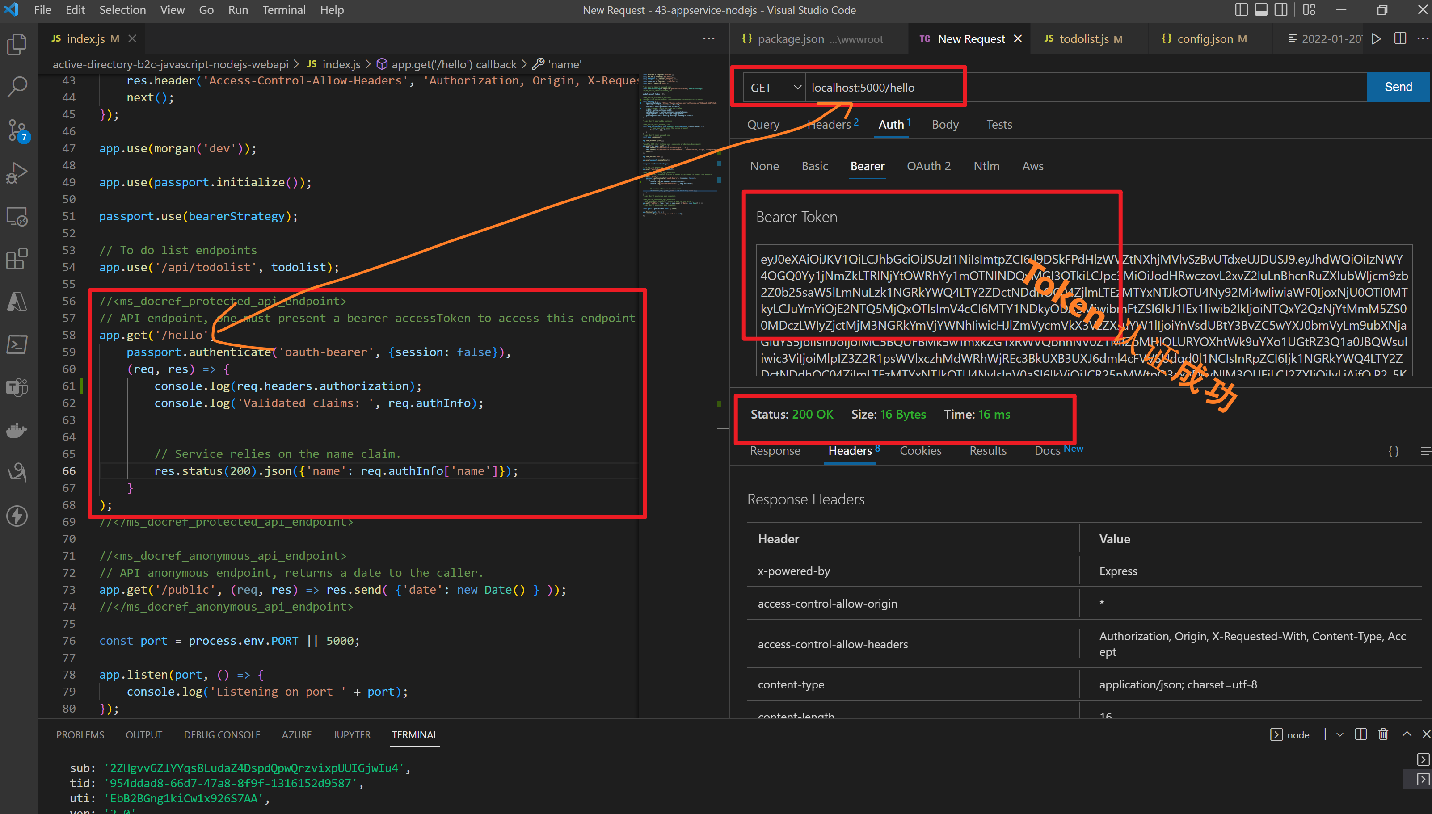Open the Azure view in activity bar
The height and width of the screenshot is (814, 1432).
(x=17, y=302)
